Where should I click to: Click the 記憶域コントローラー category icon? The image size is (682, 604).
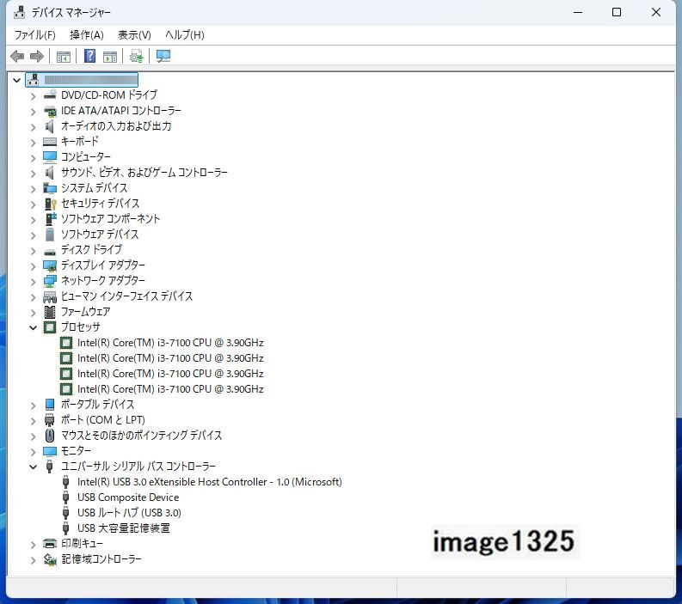(x=50, y=559)
